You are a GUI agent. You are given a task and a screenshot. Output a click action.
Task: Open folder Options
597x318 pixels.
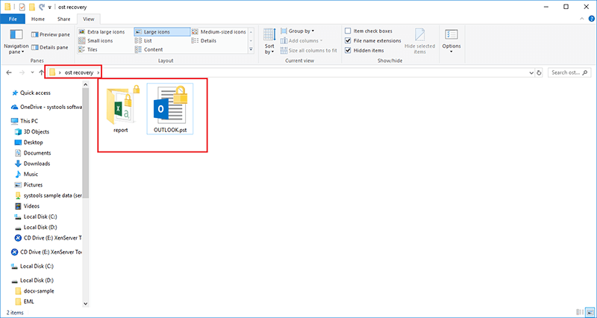451,41
